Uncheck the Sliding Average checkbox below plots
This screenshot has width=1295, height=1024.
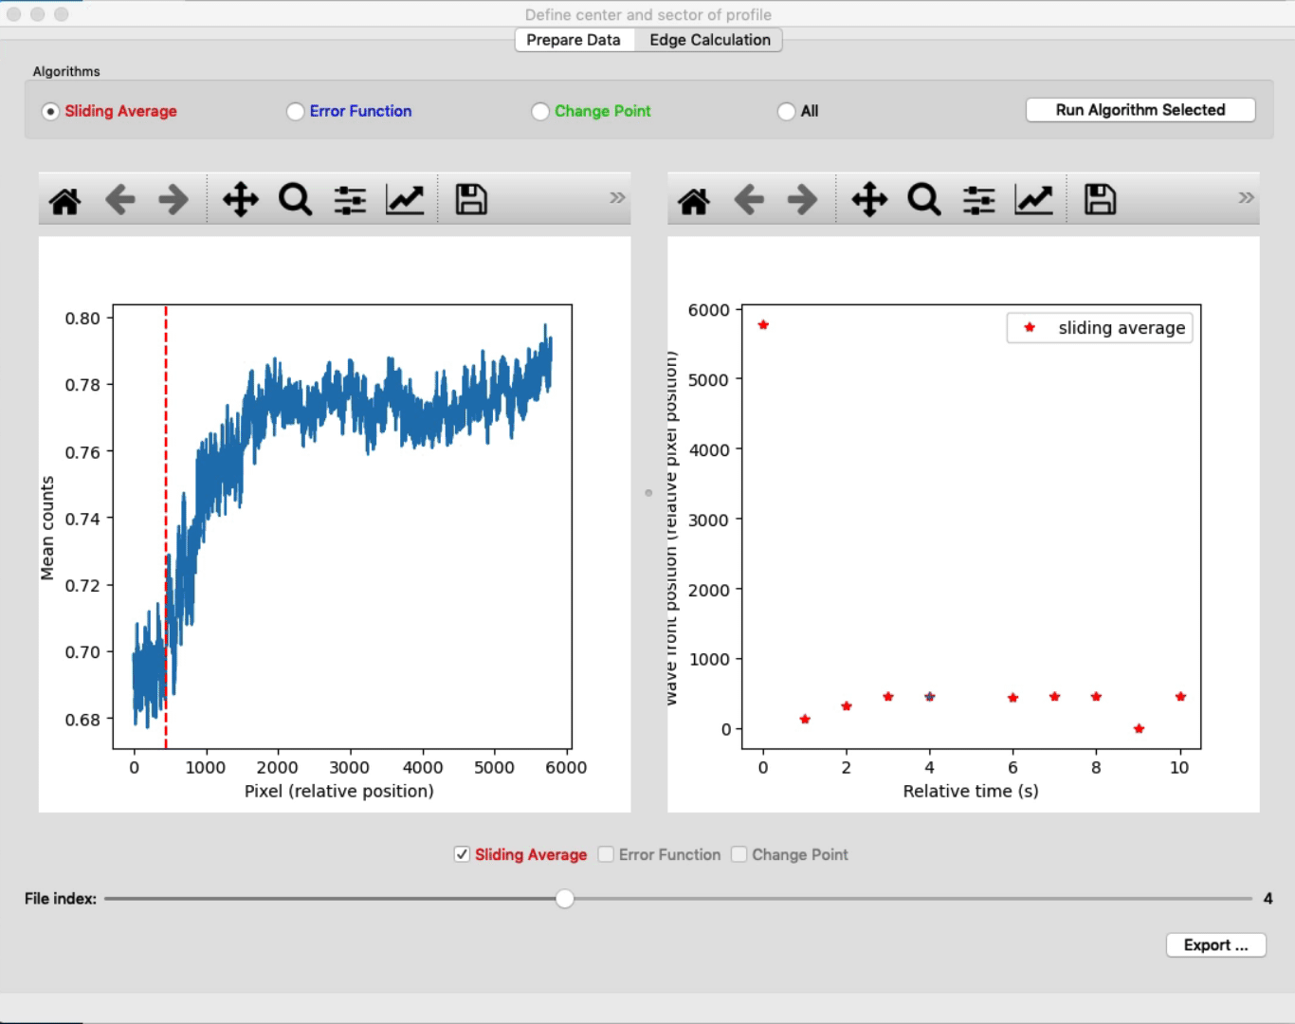click(x=462, y=854)
